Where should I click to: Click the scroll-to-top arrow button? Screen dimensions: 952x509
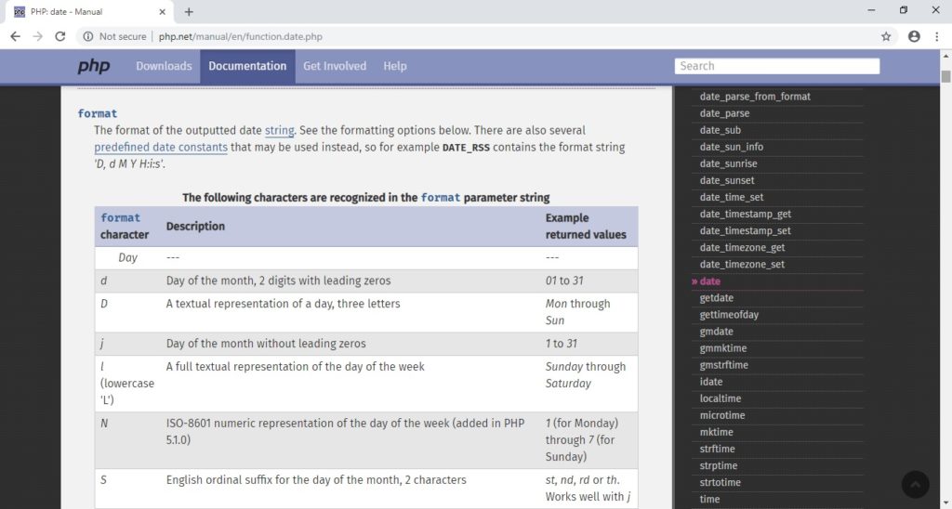coord(915,484)
